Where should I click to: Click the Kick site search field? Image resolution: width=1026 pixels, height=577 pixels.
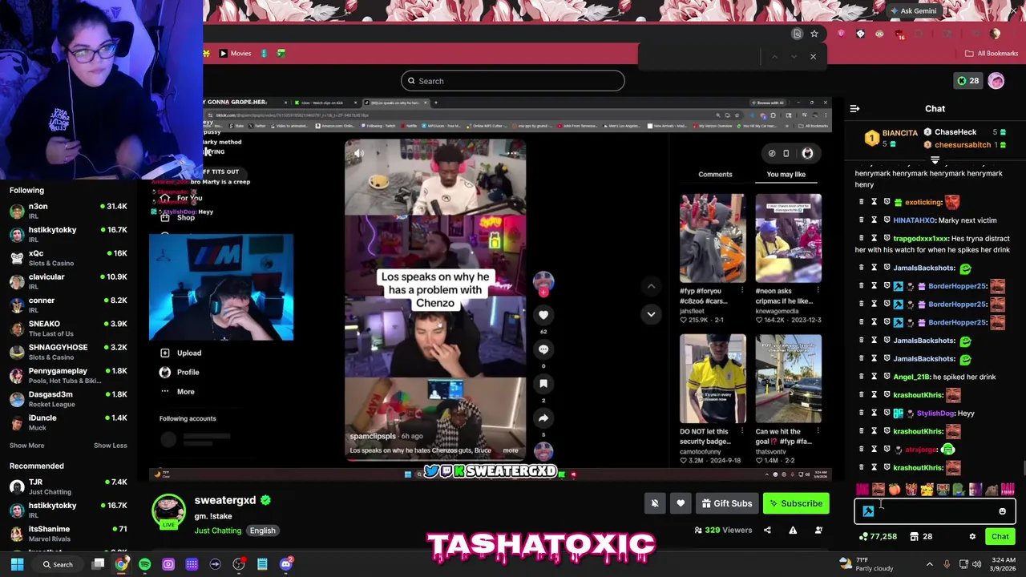coord(513,81)
